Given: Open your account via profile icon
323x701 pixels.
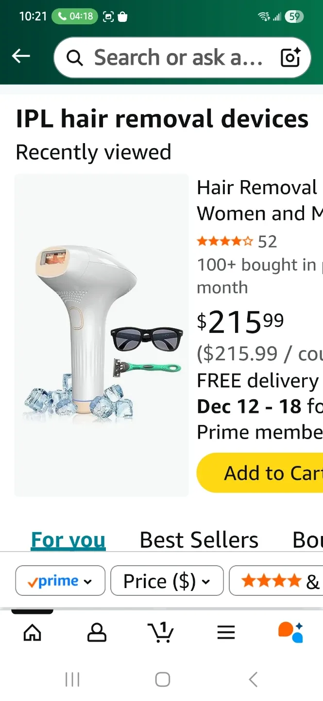Looking at the screenshot, I should [97, 632].
